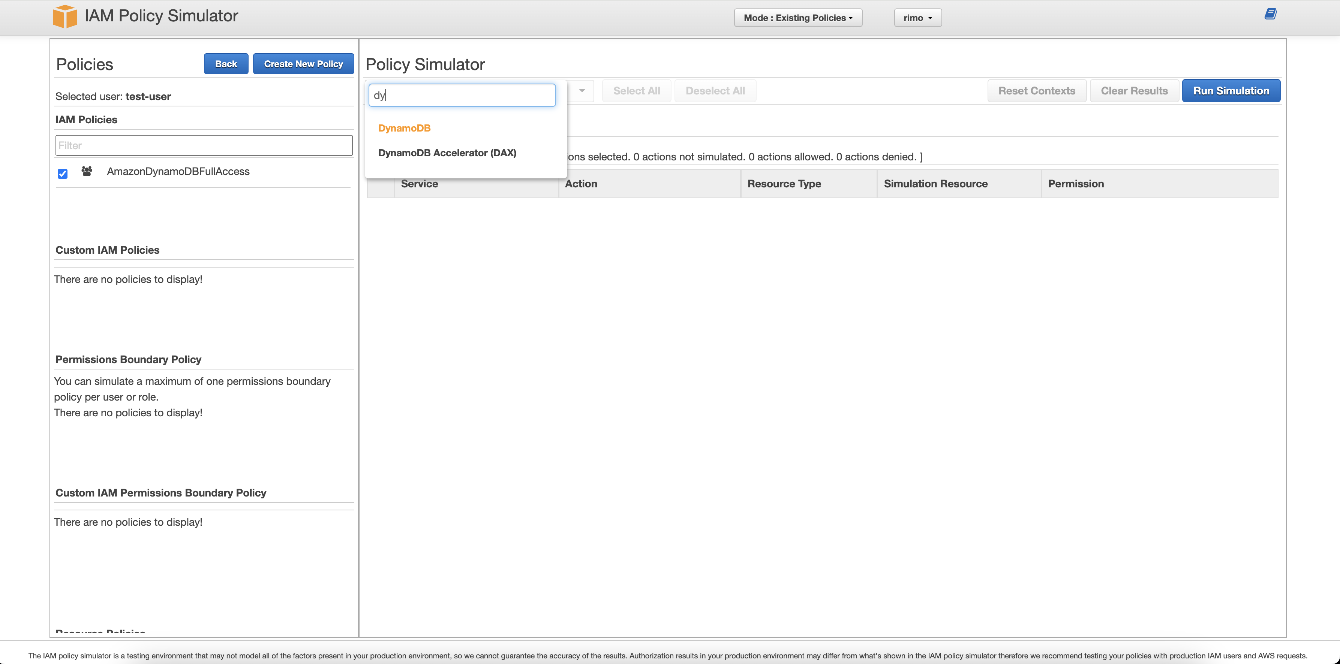Choose DynamoDB Accelerator (DAX) from the list
Image resolution: width=1340 pixels, height=664 pixels.
[x=447, y=153]
